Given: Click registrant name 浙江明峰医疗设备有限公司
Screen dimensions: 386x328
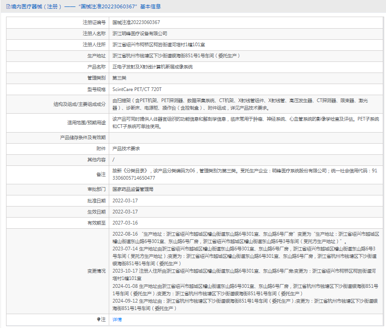Looking at the screenshot, I should [x=140, y=33].
